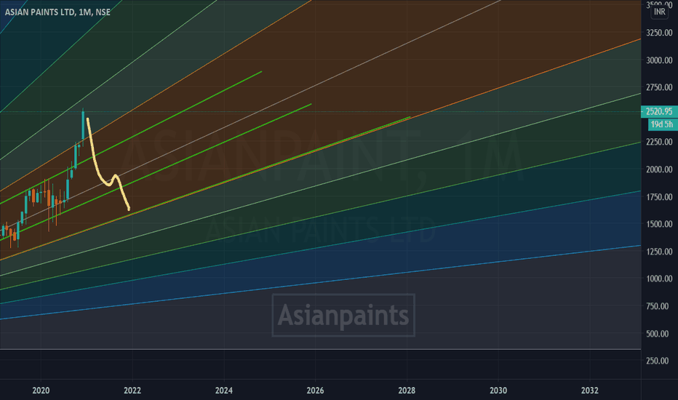The height and width of the screenshot is (400, 678).
Task: Click the 2030 label on the time axis
Action: pyautogui.click(x=498, y=391)
